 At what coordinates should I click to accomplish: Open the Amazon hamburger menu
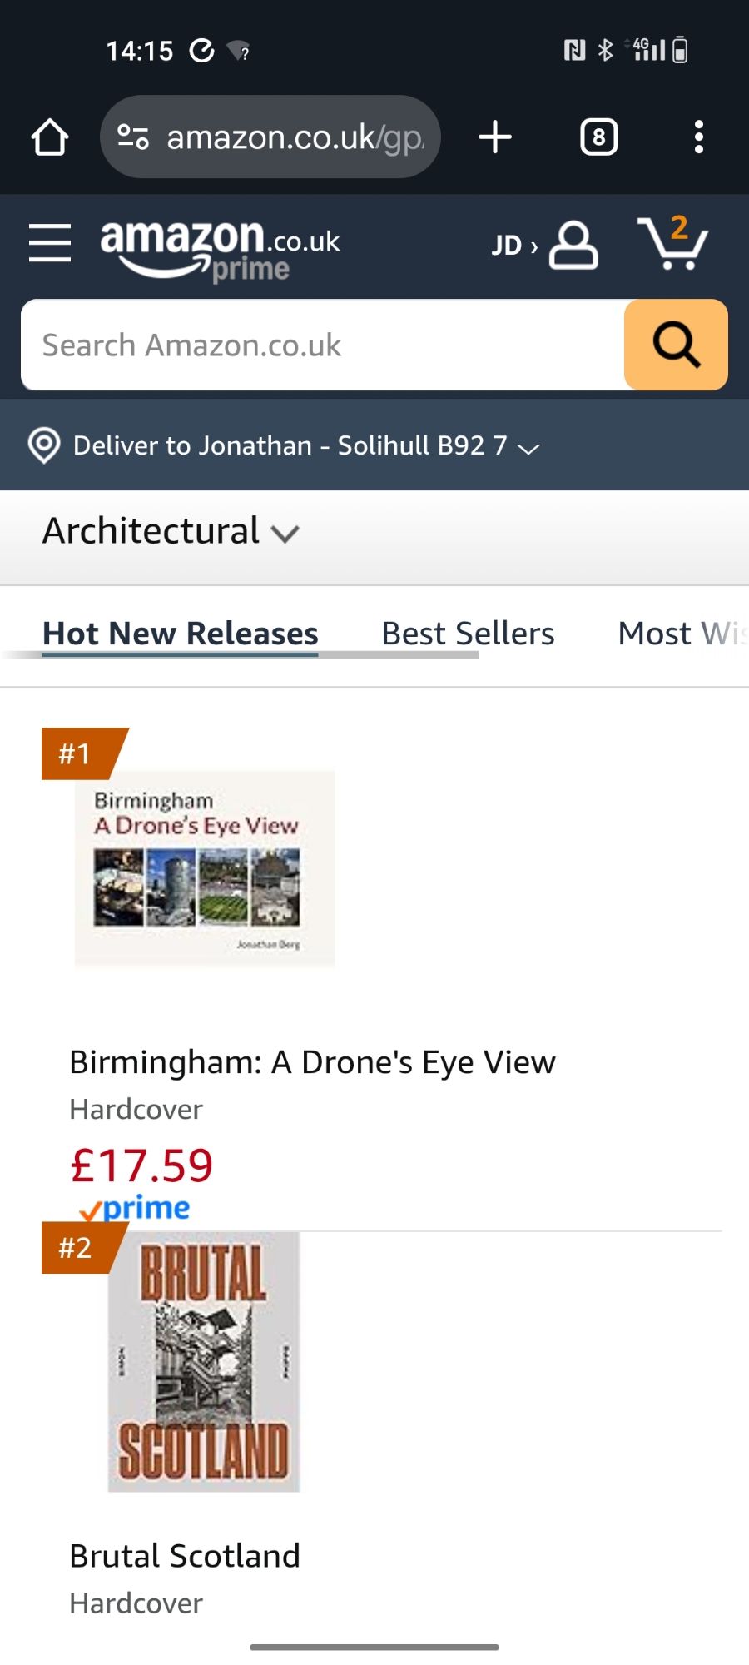pos(50,243)
